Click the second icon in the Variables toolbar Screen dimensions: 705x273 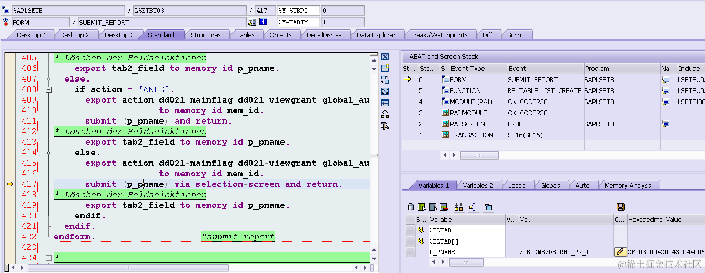click(421, 207)
